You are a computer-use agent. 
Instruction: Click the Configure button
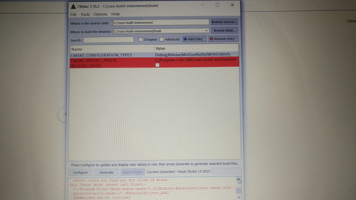pos(80,173)
